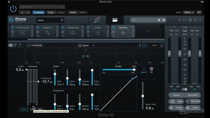Remove the Low End Focus module

pos(32,27)
